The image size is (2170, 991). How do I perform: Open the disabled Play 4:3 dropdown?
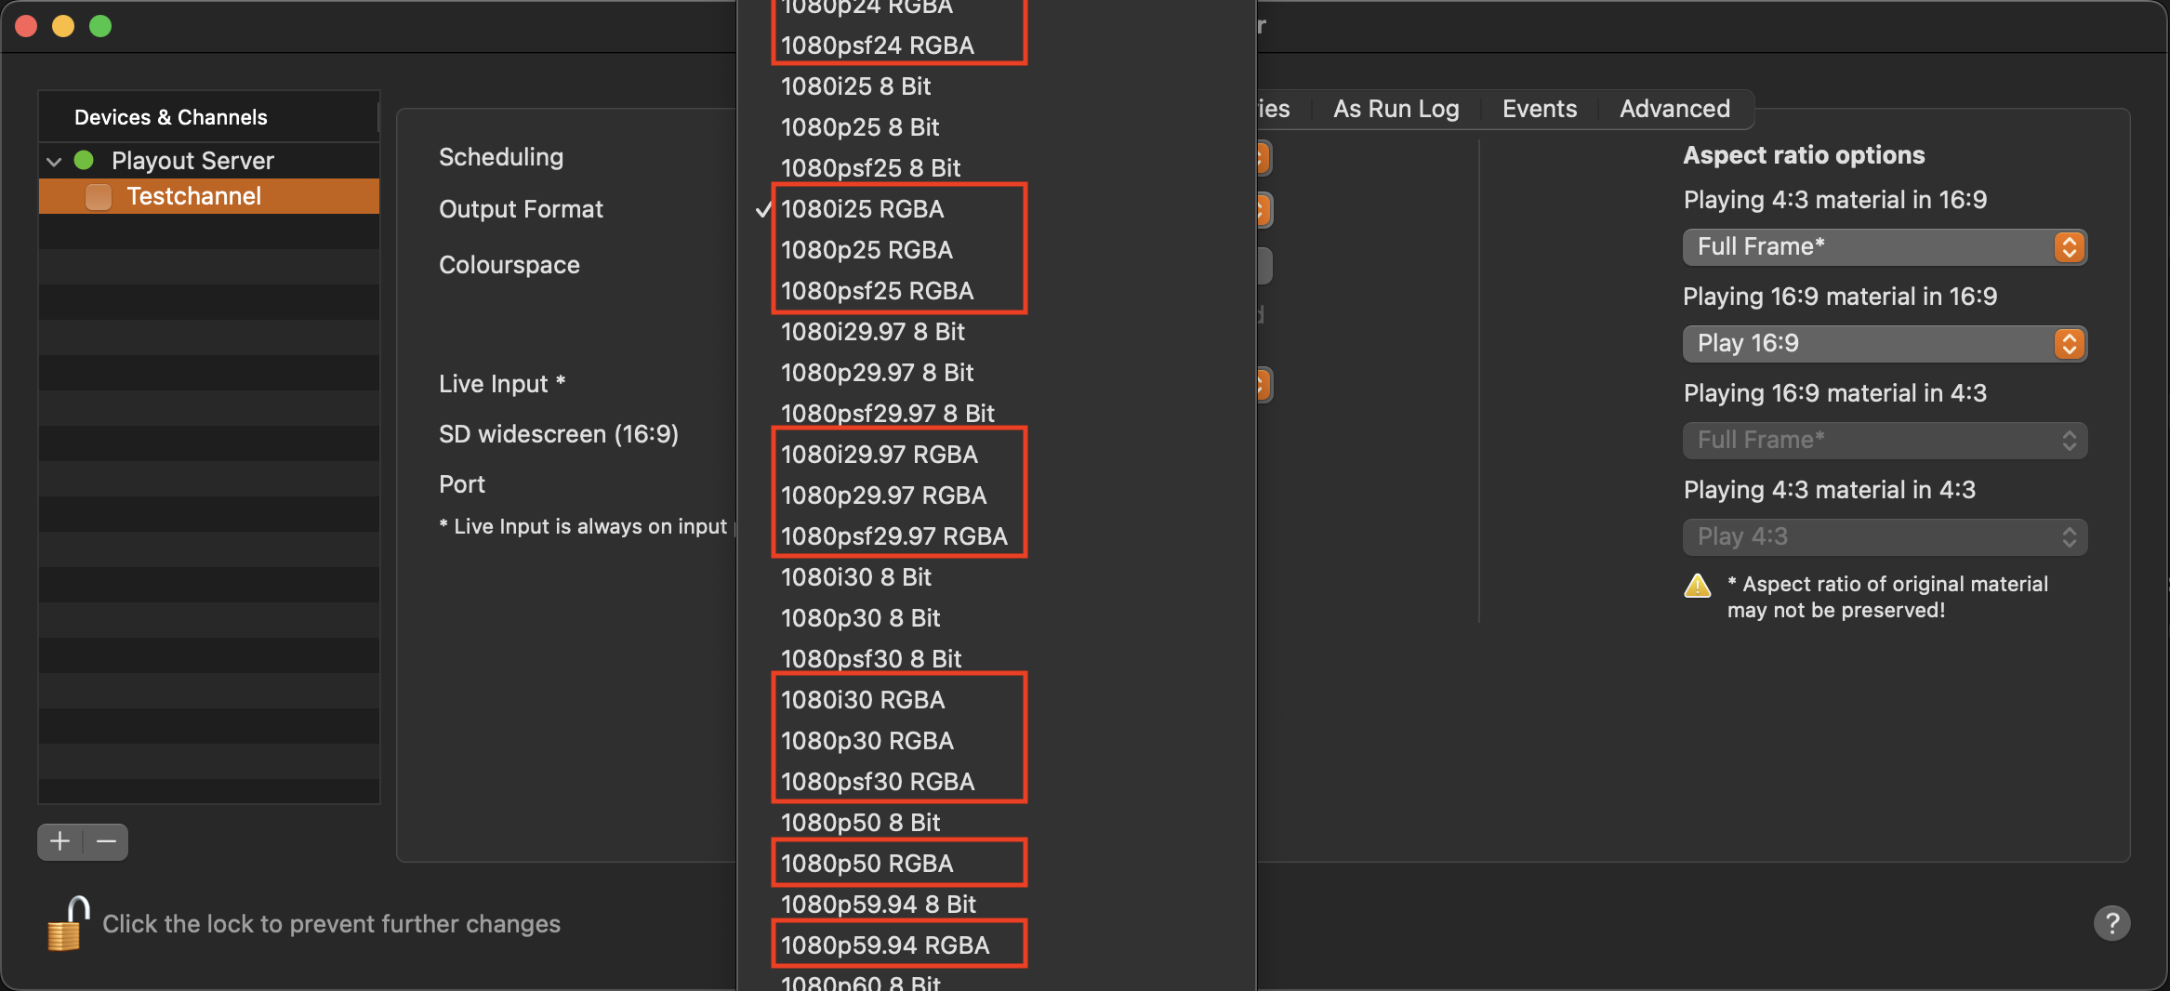[1885, 536]
